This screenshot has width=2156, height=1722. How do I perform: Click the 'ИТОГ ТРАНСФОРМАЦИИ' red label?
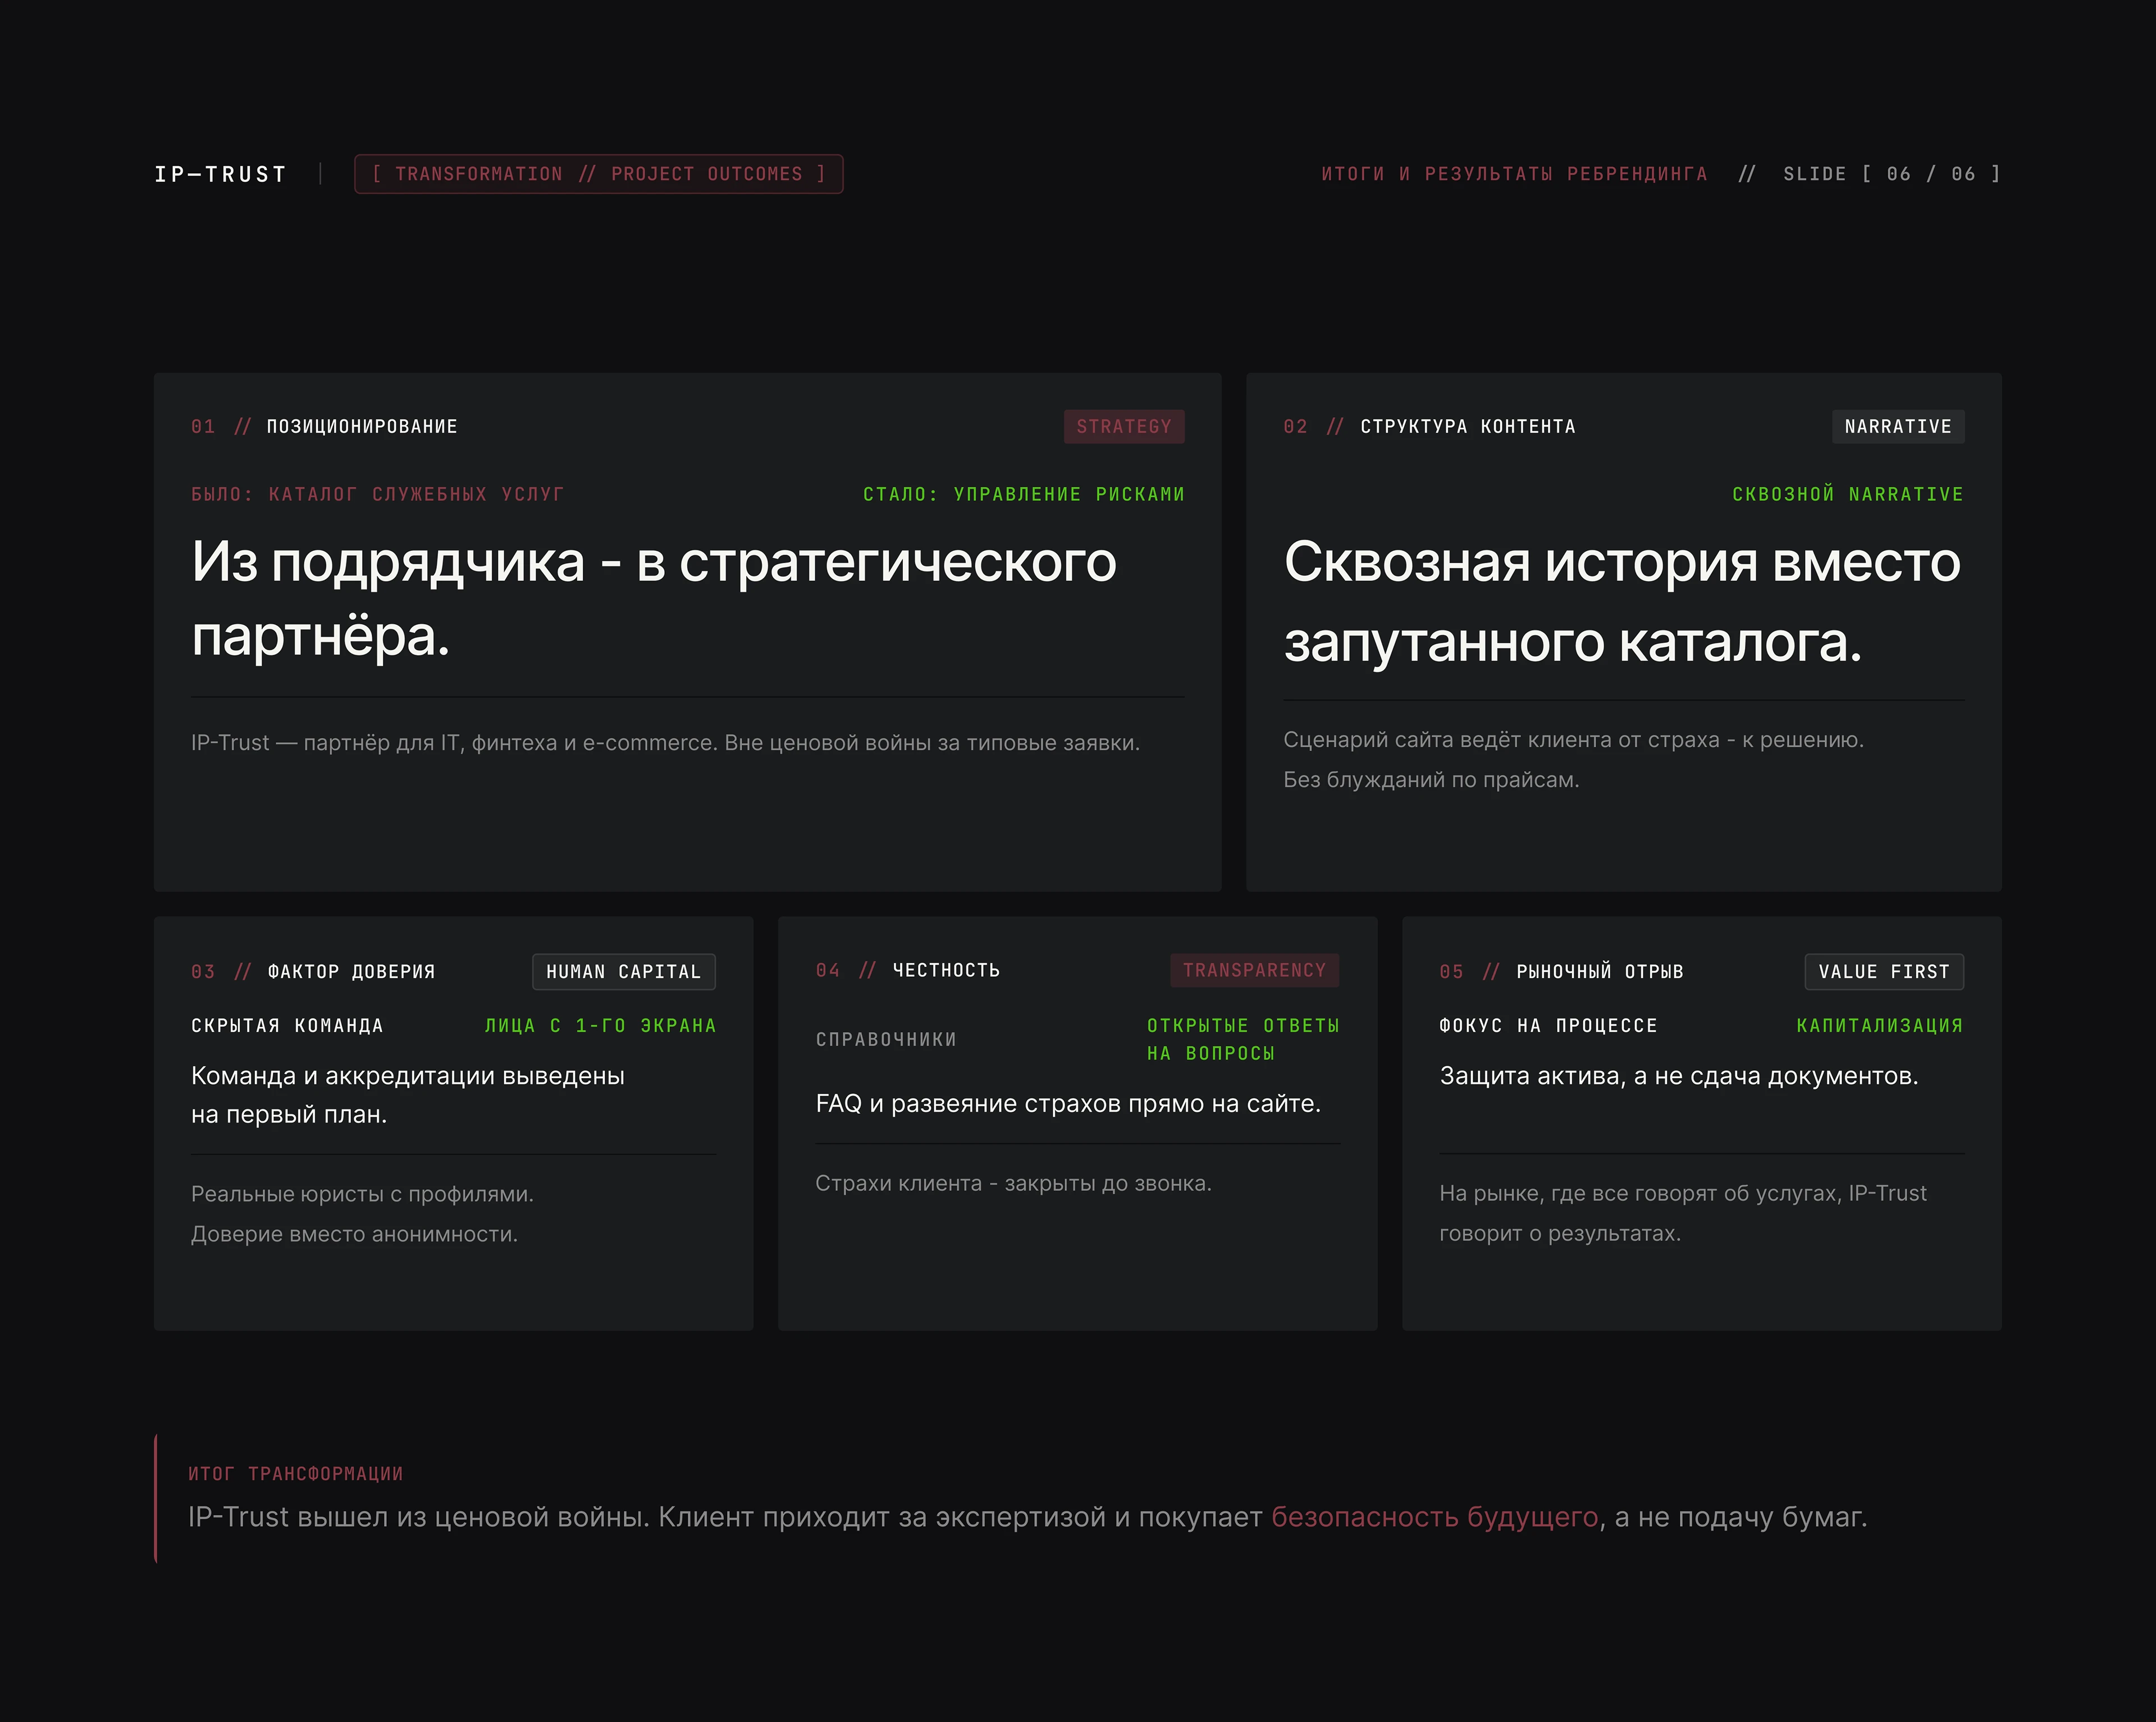coord(295,1474)
